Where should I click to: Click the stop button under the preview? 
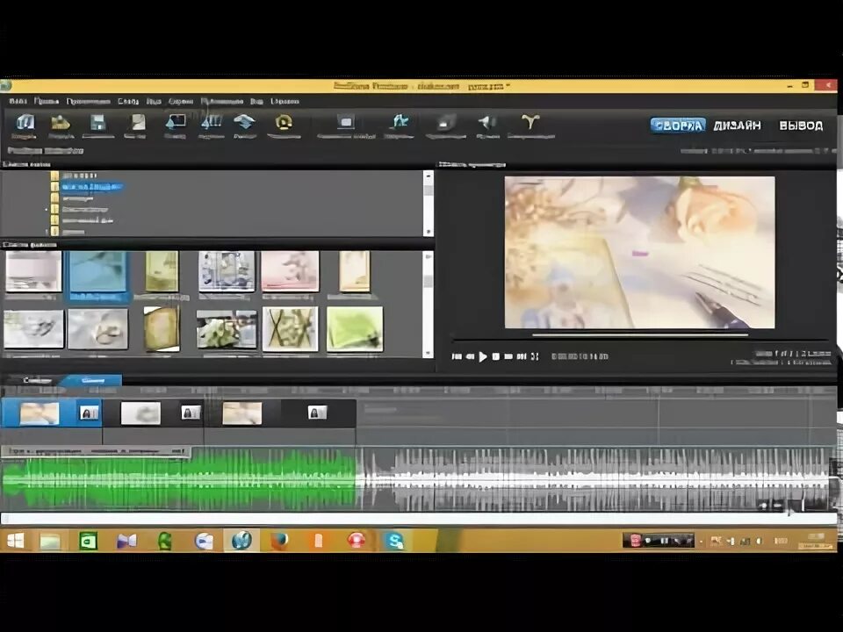pyautogui.click(x=495, y=356)
